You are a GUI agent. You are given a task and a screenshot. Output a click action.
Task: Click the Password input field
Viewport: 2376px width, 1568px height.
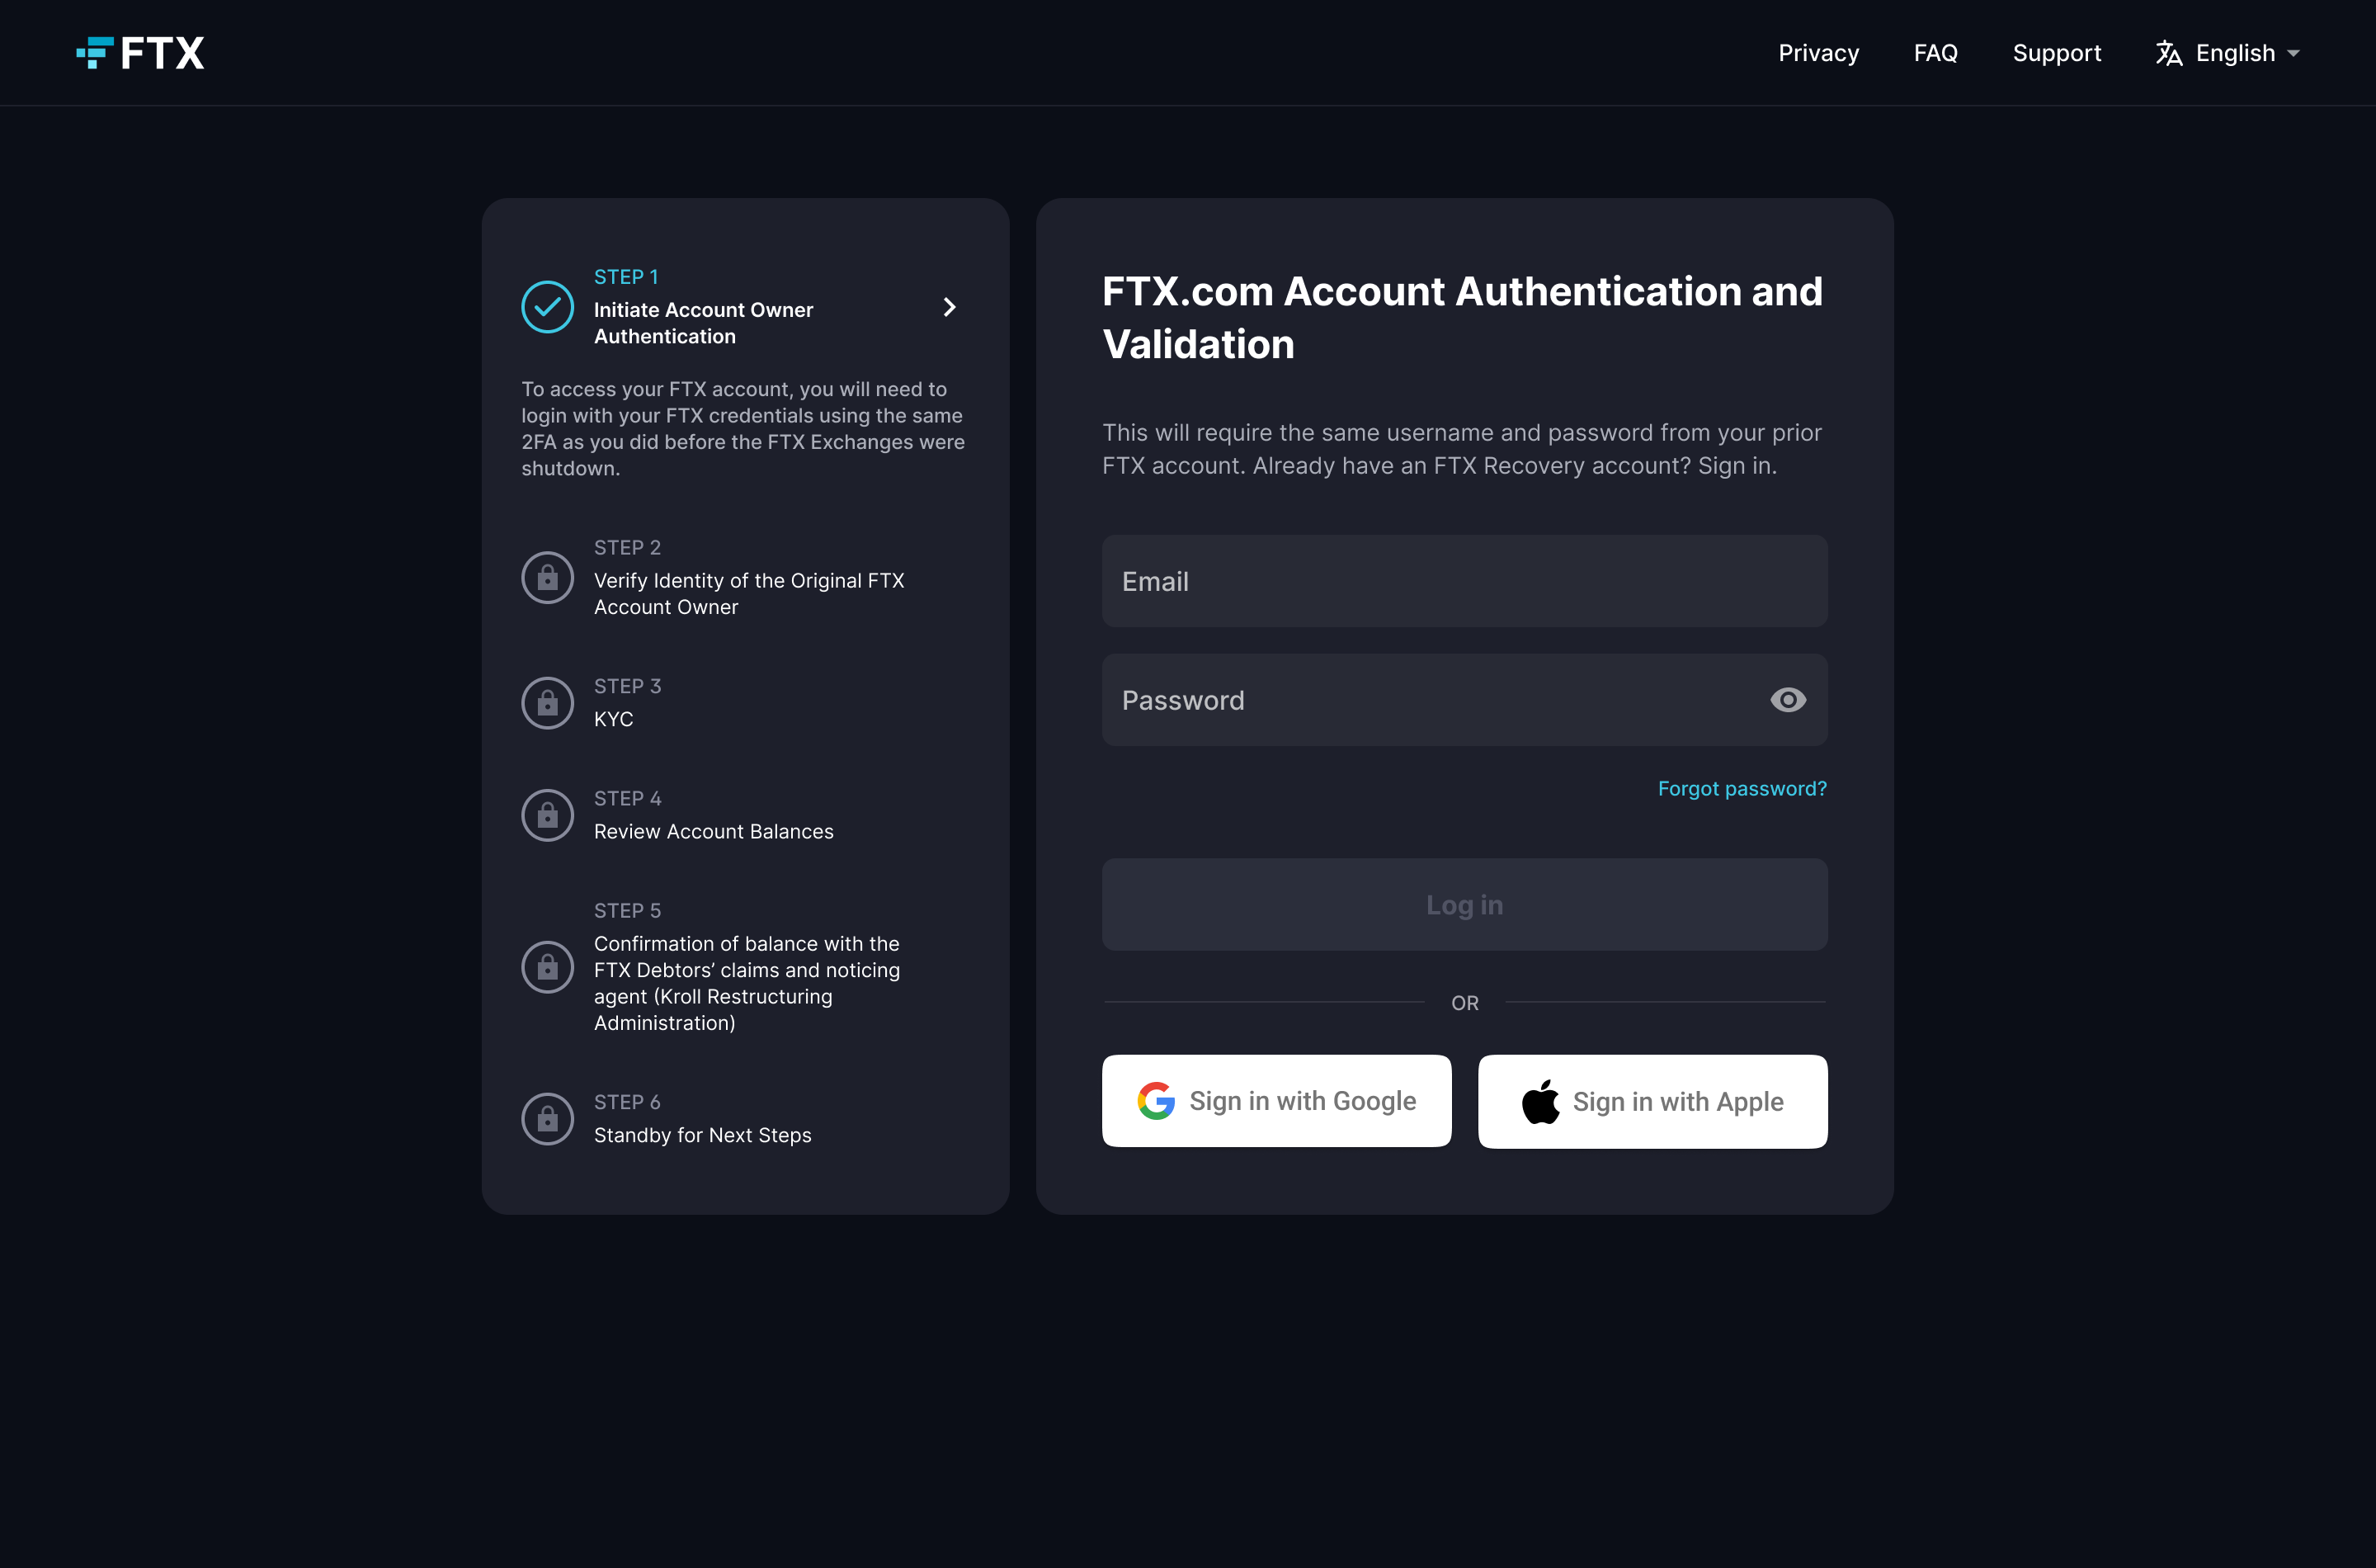[1464, 700]
